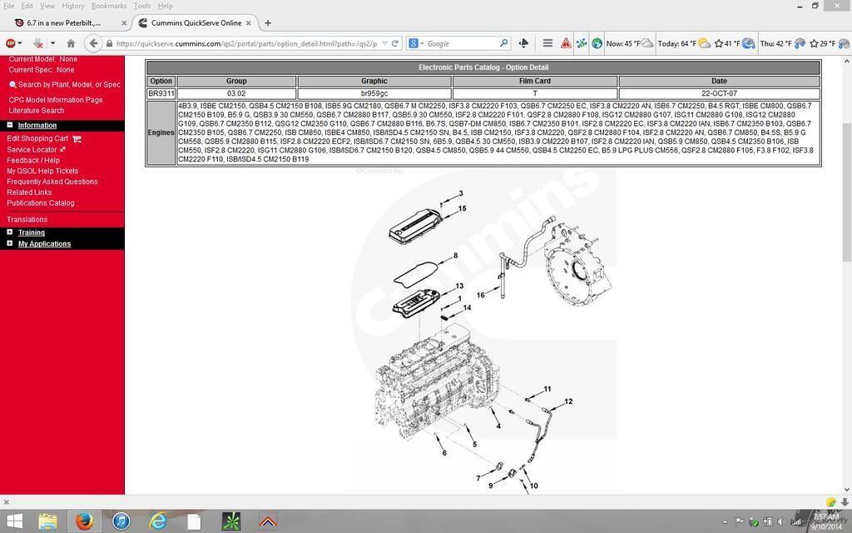
Task: Open the Related Links page
Action: [29, 192]
